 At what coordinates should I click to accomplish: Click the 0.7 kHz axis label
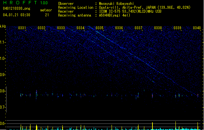tap(3, 107)
